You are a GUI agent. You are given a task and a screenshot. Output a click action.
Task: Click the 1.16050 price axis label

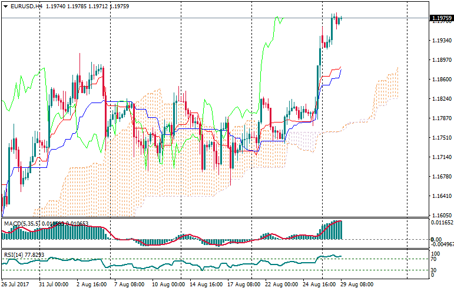pyautogui.click(x=441, y=216)
